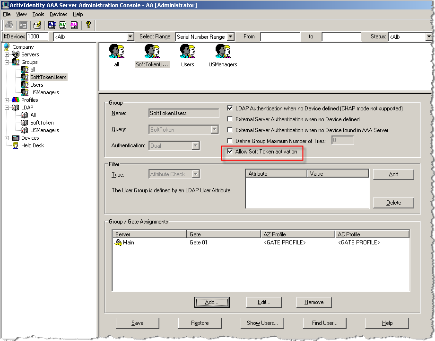Click the Print icon on the toolbar
435x341 pixels.
(8, 25)
